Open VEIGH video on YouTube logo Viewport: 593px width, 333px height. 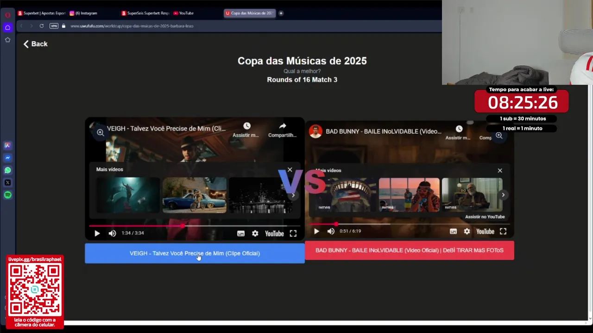click(274, 234)
